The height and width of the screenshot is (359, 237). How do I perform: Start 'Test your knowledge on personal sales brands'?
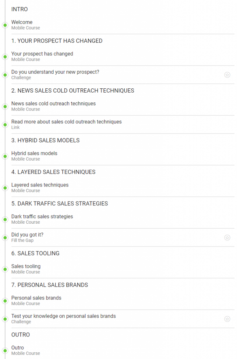click(x=63, y=316)
